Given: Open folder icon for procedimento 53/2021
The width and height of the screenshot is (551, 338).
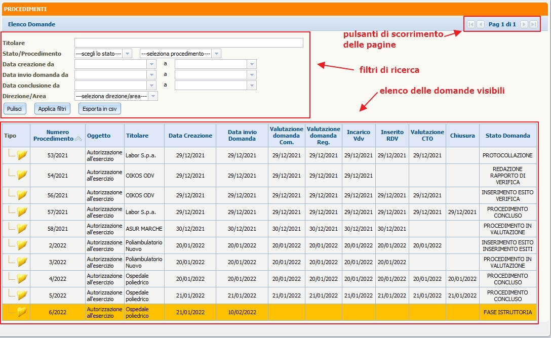Looking at the screenshot, I should (22, 155).
